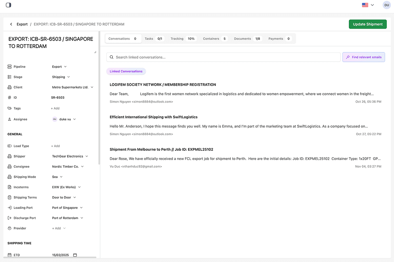This screenshot has width=394, height=262.
Task: Open Efficient International Shipping with SwiftLogistics conversation
Action: tap(246, 125)
